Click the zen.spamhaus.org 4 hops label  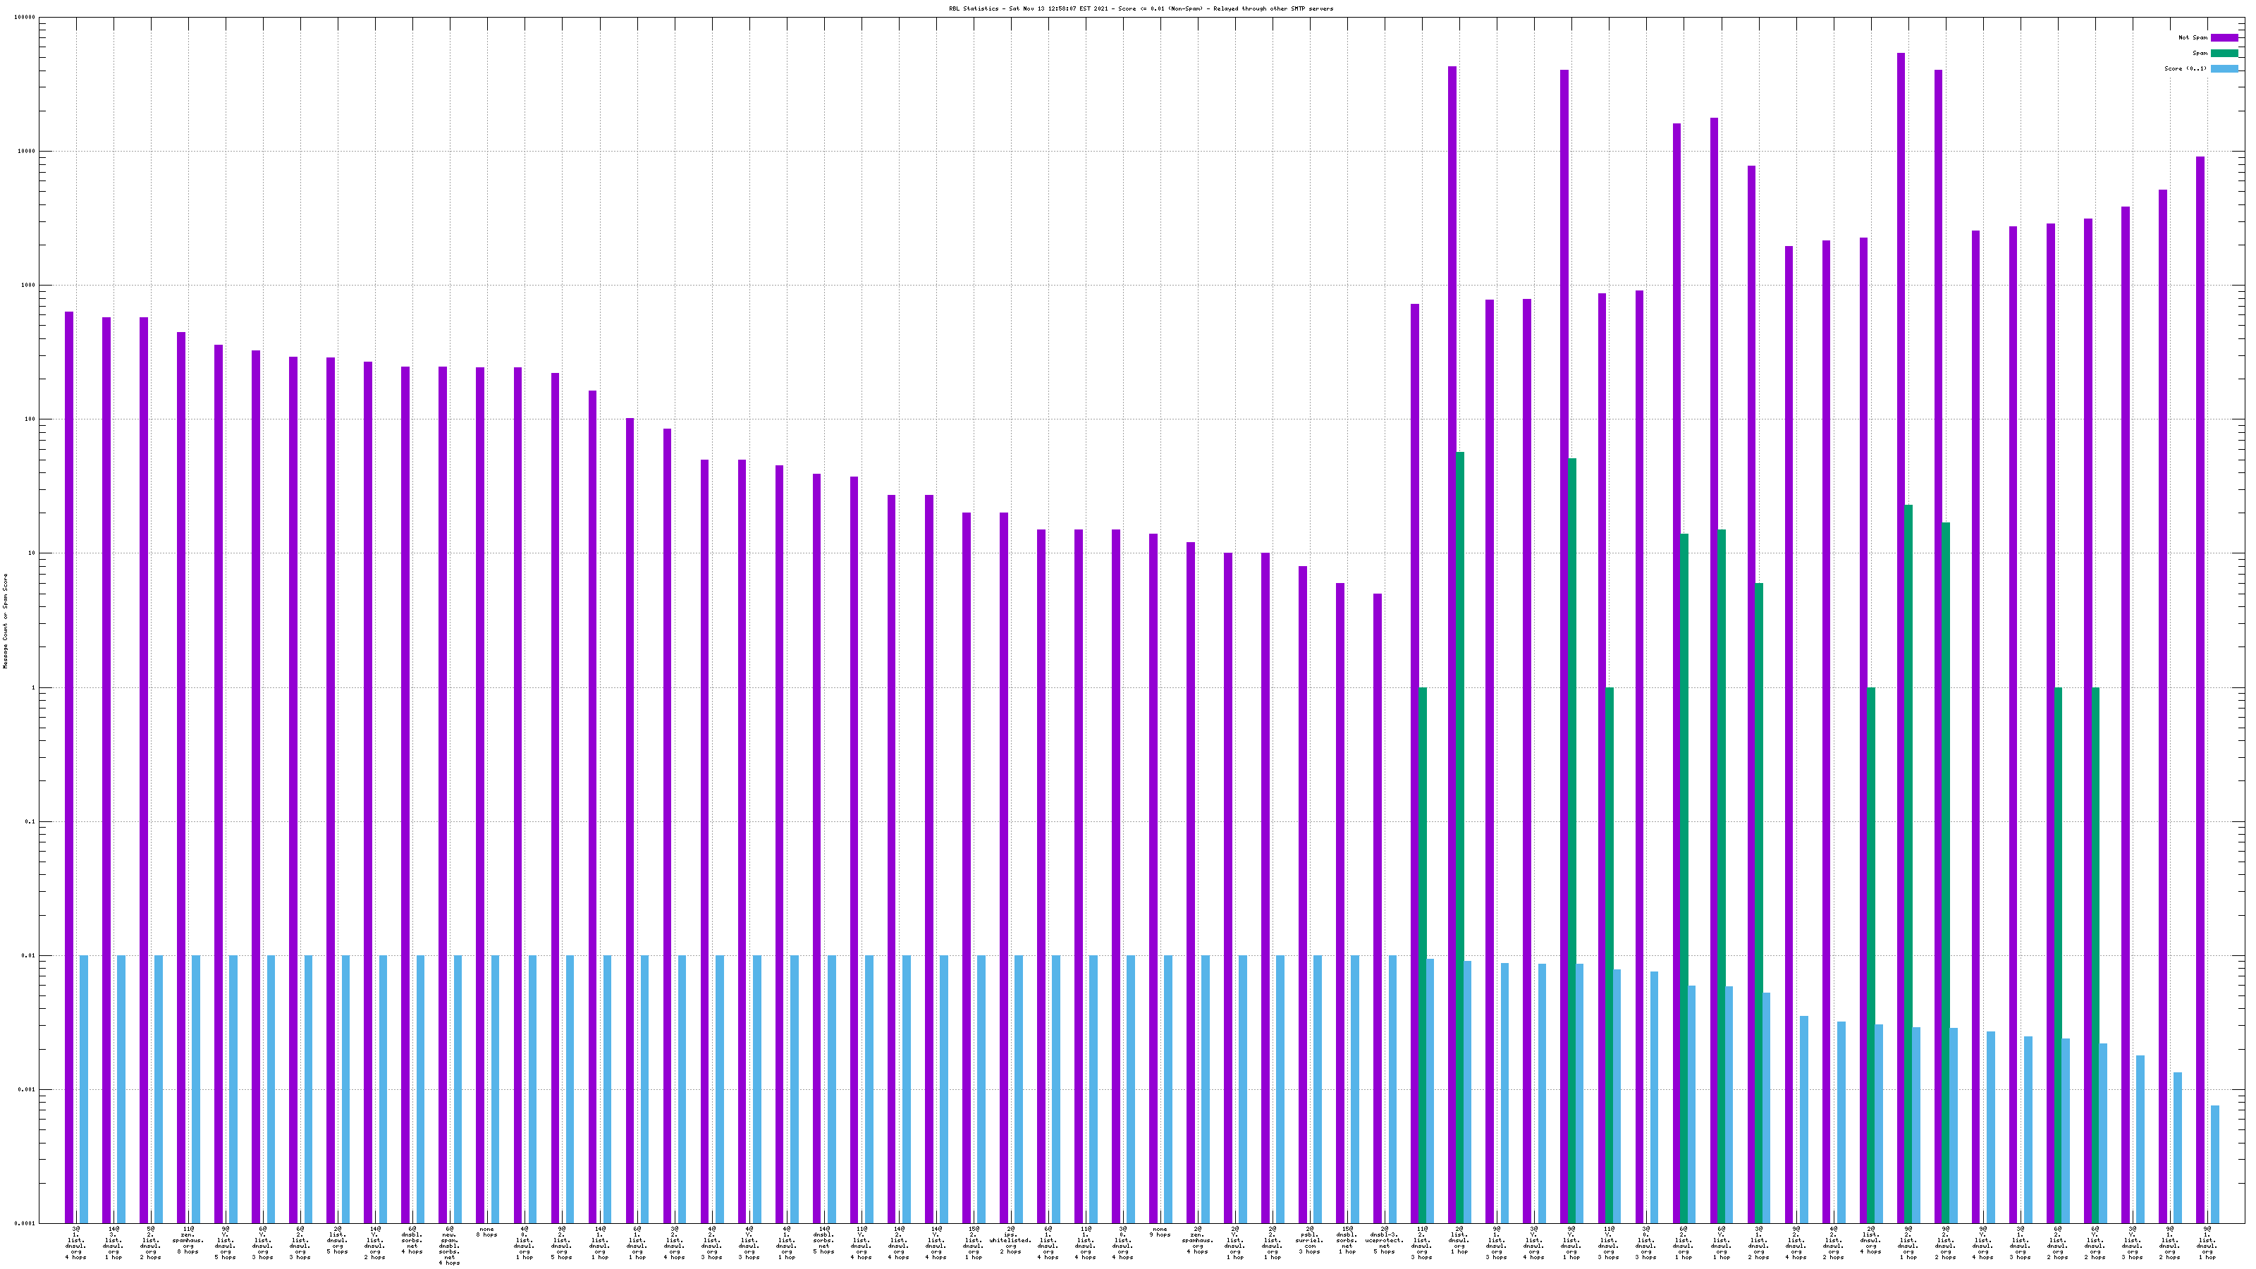[1197, 1240]
